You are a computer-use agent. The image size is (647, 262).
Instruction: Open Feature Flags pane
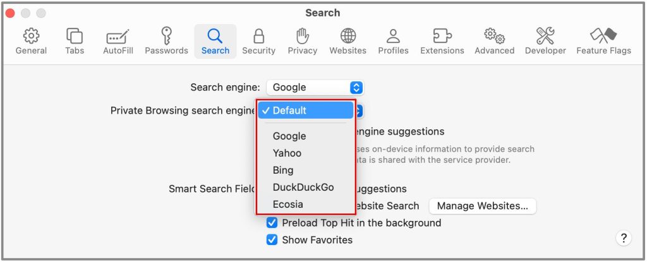[x=603, y=41]
